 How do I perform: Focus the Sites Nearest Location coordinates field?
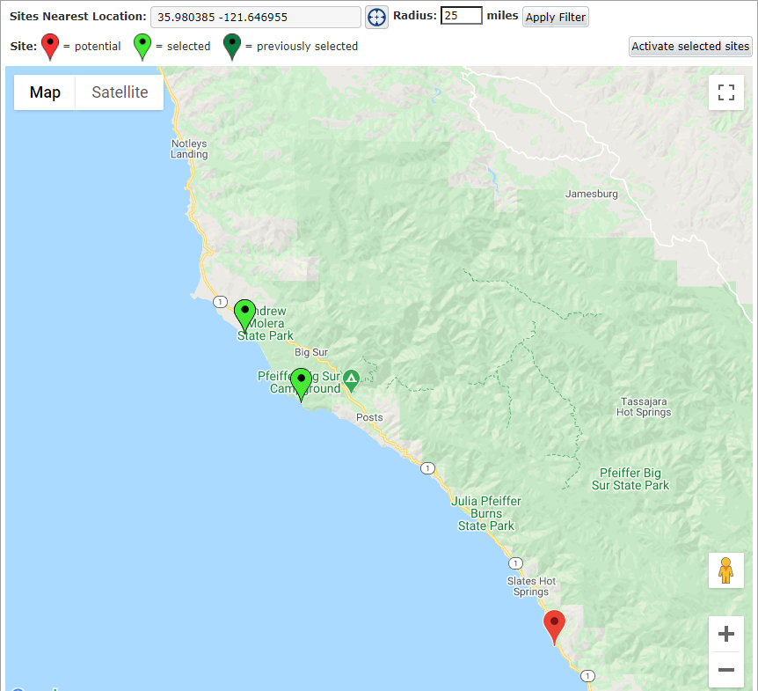coord(255,18)
